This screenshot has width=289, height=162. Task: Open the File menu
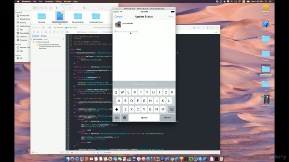pyautogui.click(x=35, y=1)
